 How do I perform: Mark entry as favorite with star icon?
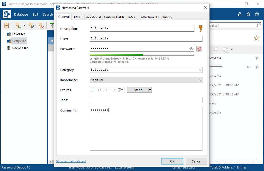pos(257,38)
